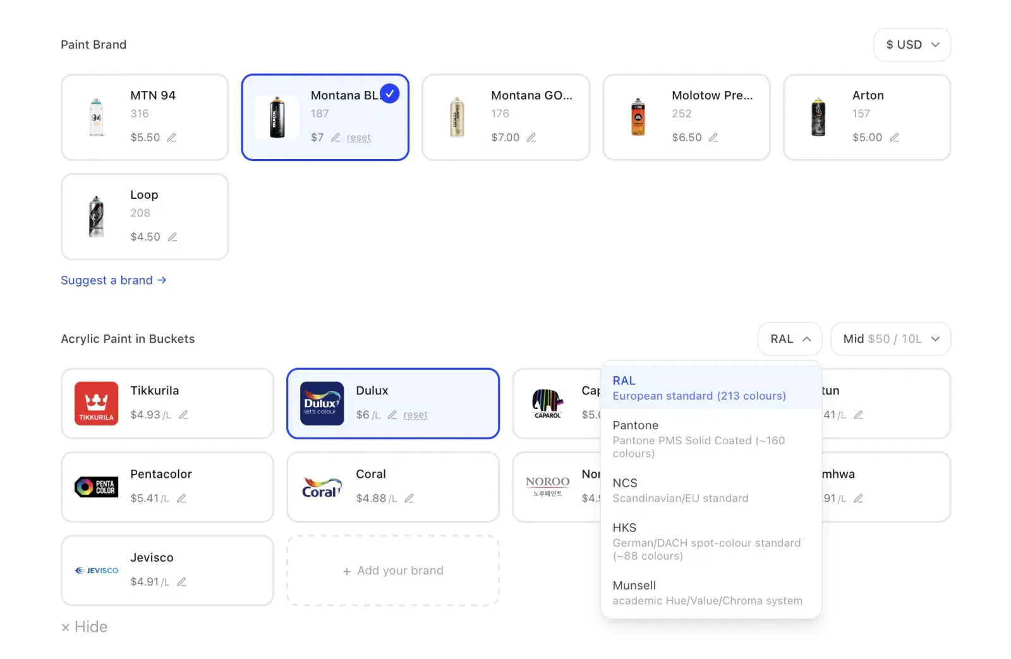Image resolution: width=1011 pixels, height=659 pixels.
Task: Select the Pentacolor brand name
Action: (x=161, y=474)
